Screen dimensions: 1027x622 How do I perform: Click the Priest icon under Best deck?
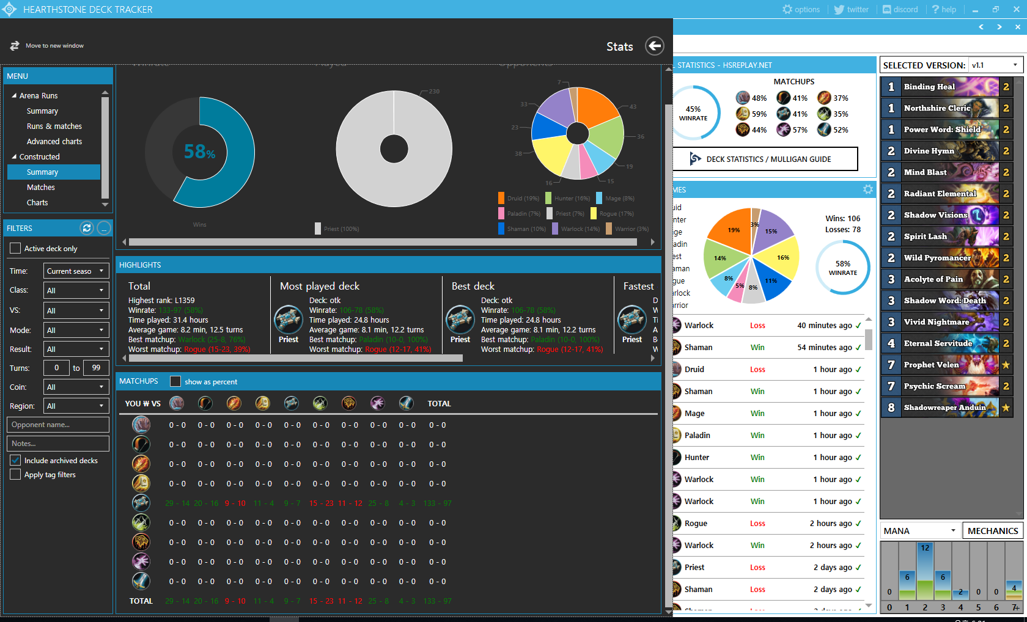pyautogui.click(x=460, y=319)
